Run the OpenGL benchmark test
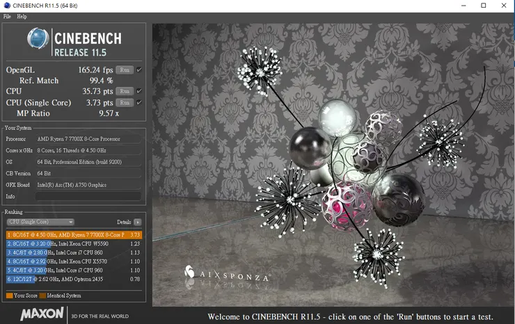Viewport: 515px width, 324px height. point(125,70)
